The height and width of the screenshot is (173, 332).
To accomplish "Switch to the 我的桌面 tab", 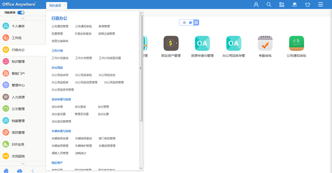I will (x=55, y=5).
